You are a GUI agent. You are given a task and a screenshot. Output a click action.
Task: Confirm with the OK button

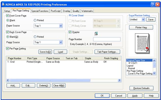click(x=102, y=96)
